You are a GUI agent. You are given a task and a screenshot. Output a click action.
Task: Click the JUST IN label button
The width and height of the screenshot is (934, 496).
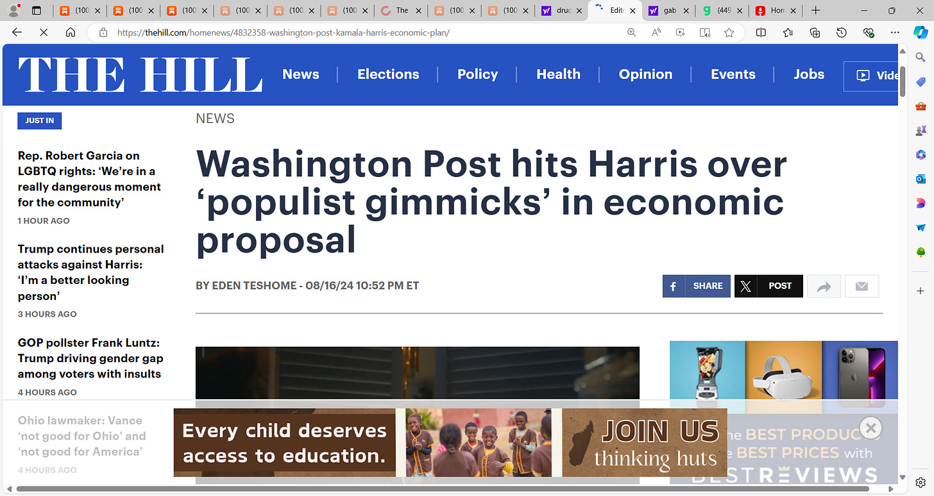click(x=40, y=120)
